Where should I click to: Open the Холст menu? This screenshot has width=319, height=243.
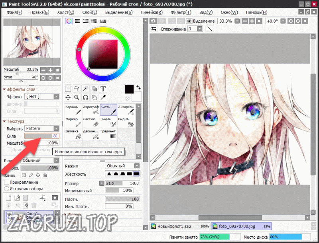click(65, 12)
